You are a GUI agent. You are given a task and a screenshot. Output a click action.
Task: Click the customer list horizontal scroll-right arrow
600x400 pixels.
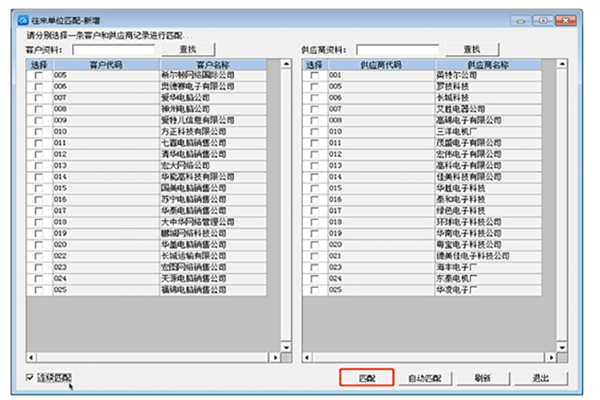tap(275, 356)
